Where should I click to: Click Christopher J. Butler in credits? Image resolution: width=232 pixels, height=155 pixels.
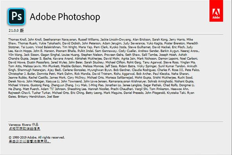point(22,74)
